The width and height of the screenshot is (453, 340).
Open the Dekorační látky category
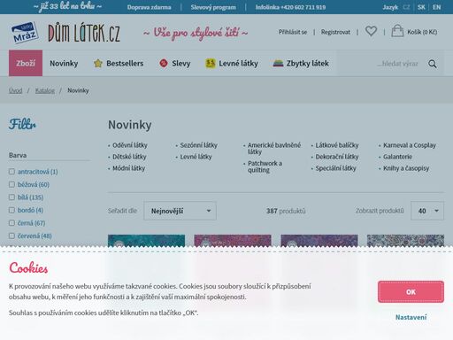337,157
